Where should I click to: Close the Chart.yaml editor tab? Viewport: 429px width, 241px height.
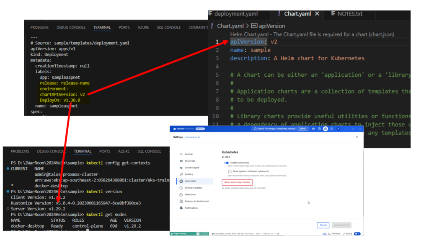coord(317,14)
